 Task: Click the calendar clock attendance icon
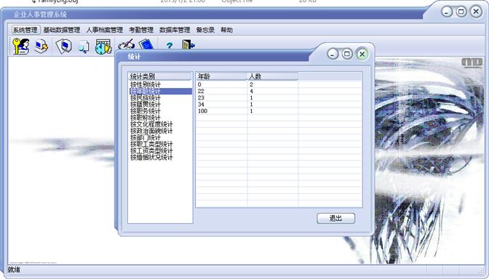tap(103, 46)
